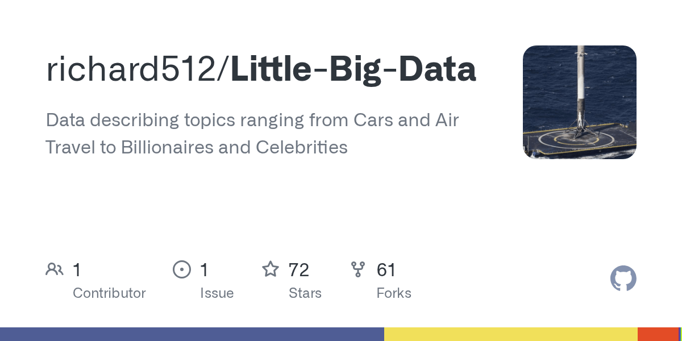Viewport: 682px width, 341px height.
Task: Select the "Issue" label
Action: [x=217, y=293]
